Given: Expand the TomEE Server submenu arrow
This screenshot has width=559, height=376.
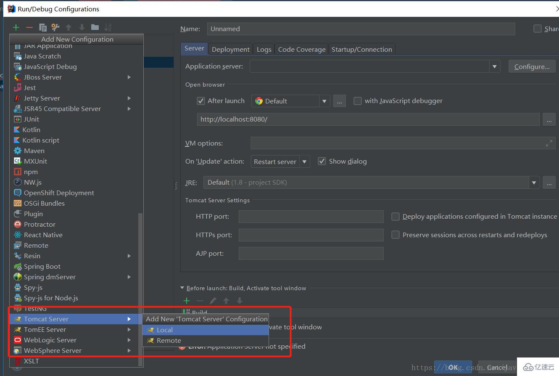Looking at the screenshot, I should point(129,329).
